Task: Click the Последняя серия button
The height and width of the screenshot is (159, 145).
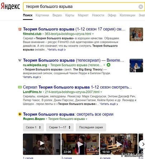Action: pyautogui.click(x=91, y=127)
